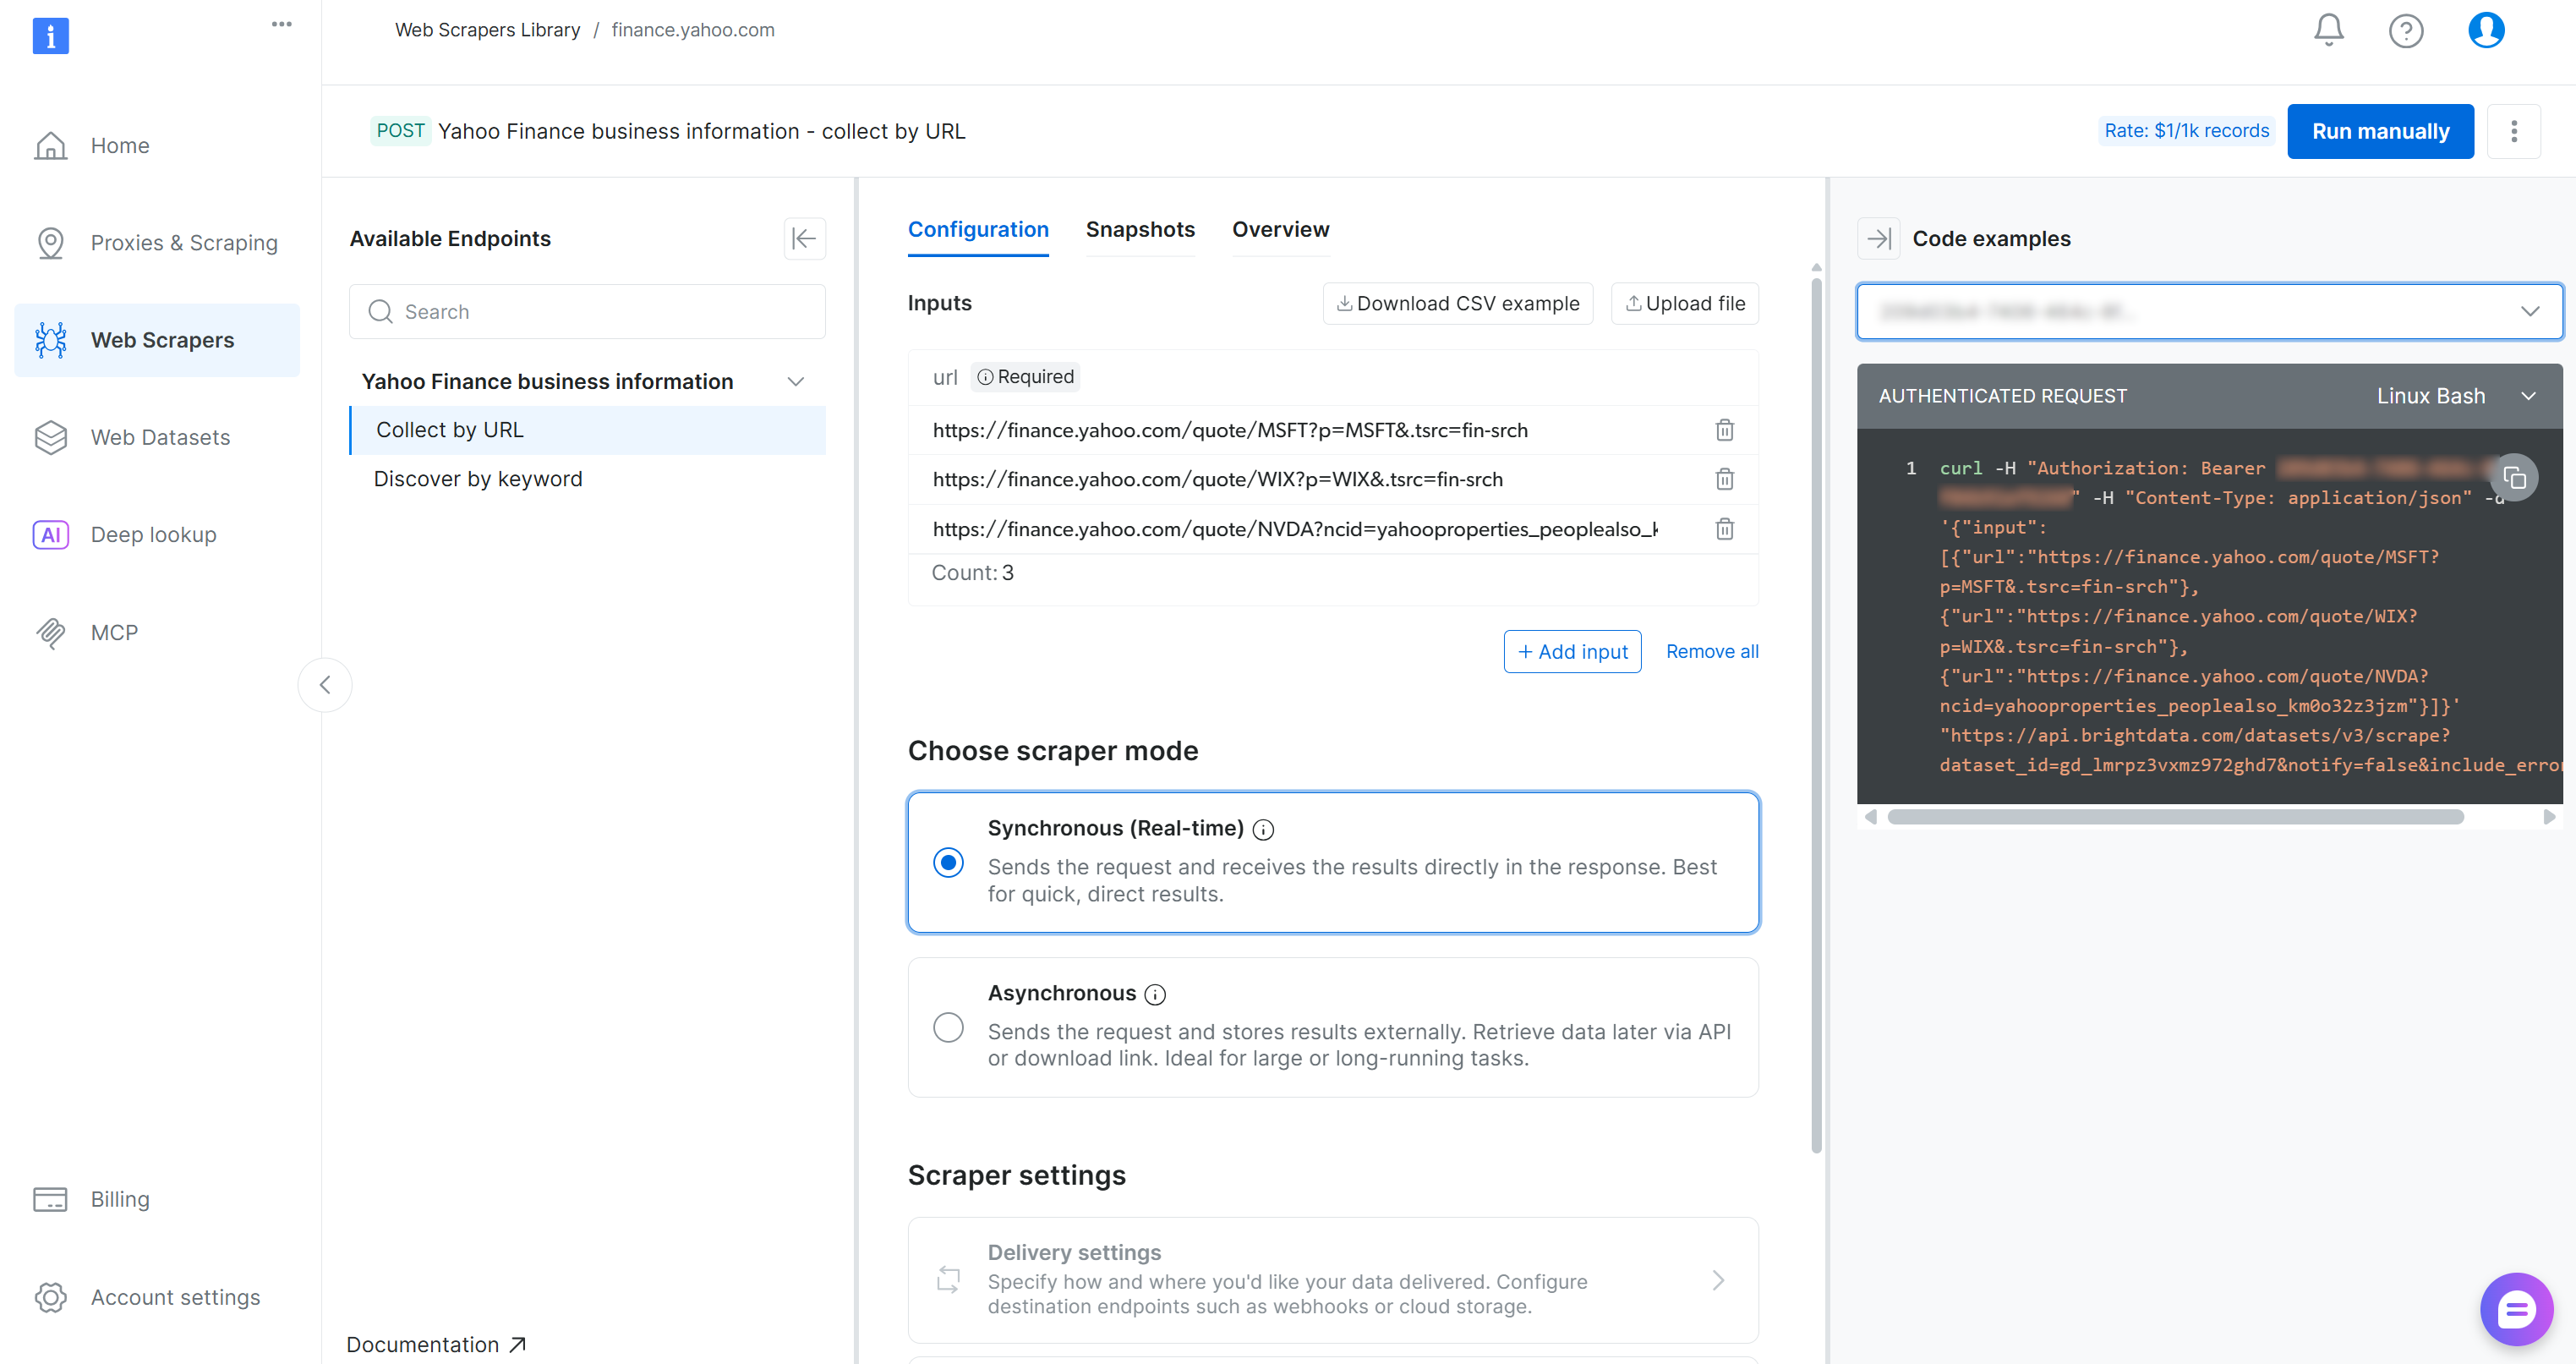Change the Linux Bash language dropdown
This screenshot has height=1364, width=2576.
[2455, 396]
